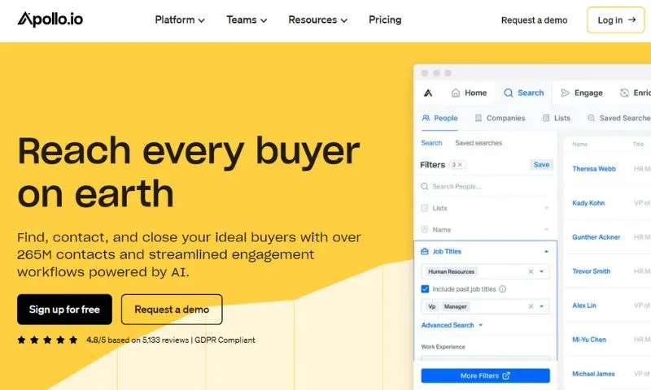651x390 pixels.
Task: Remove the Human Resources job title
Action: click(531, 271)
